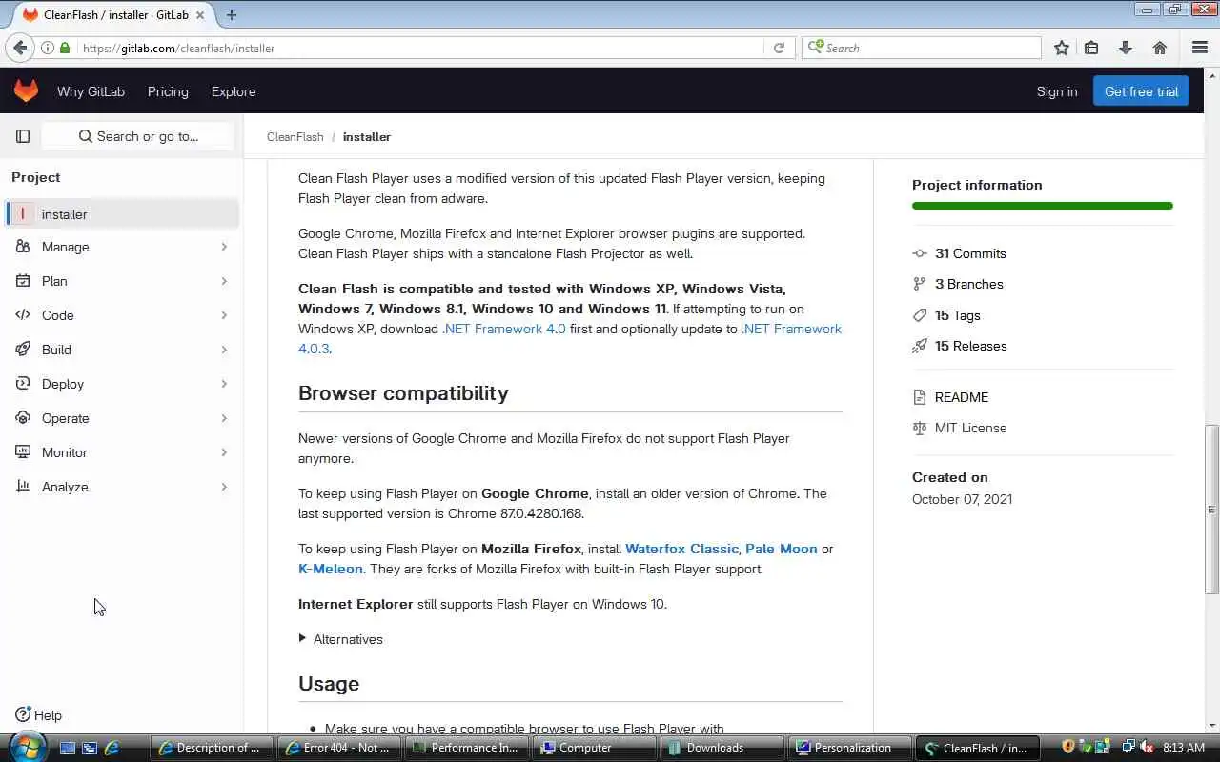Open Why GitLab menu
Viewport: 1220px width, 762px height.
[x=91, y=91]
